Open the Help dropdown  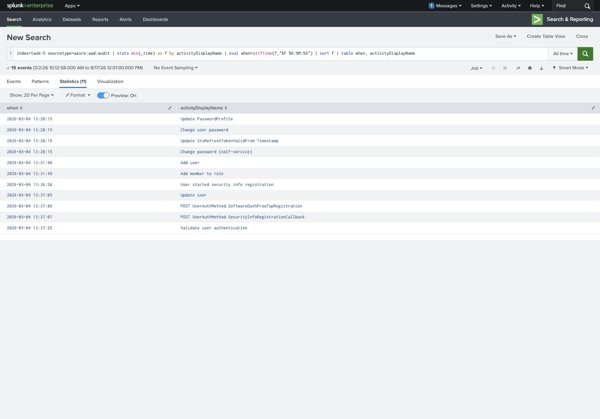coord(537,6)
